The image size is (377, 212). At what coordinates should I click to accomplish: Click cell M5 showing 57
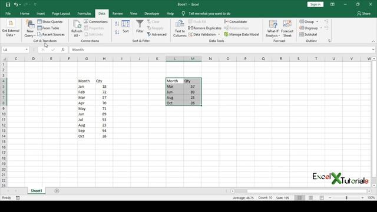click(x=193, y=87)
